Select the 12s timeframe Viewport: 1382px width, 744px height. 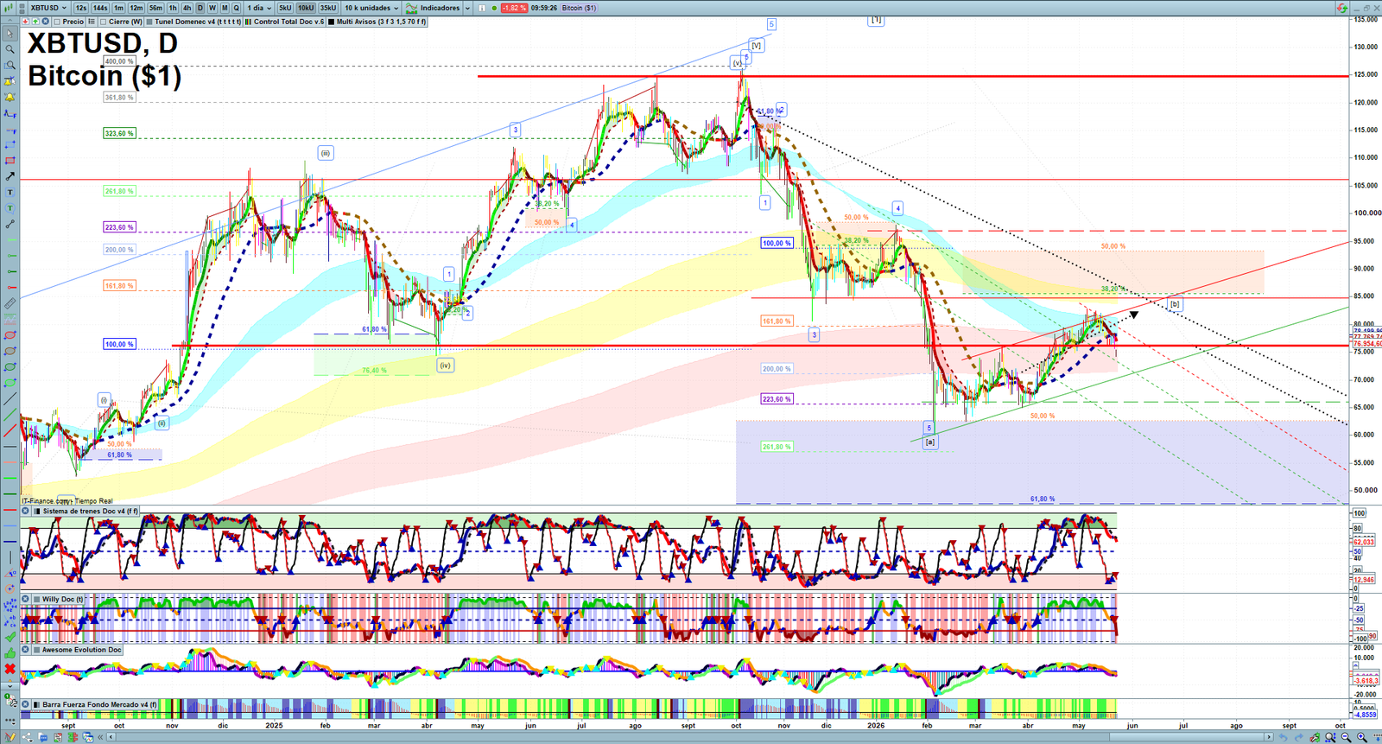[x=80, y=8]
